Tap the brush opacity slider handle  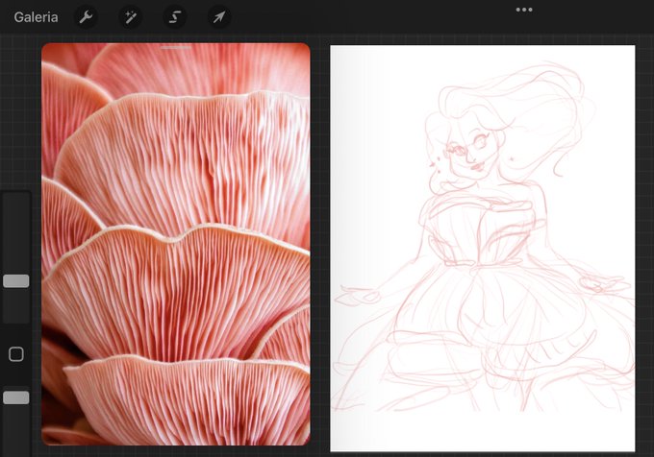[16, 397]
